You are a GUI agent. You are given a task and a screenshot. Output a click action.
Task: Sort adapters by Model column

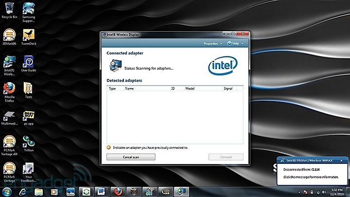pyautogui.click(x=203, y=89)
